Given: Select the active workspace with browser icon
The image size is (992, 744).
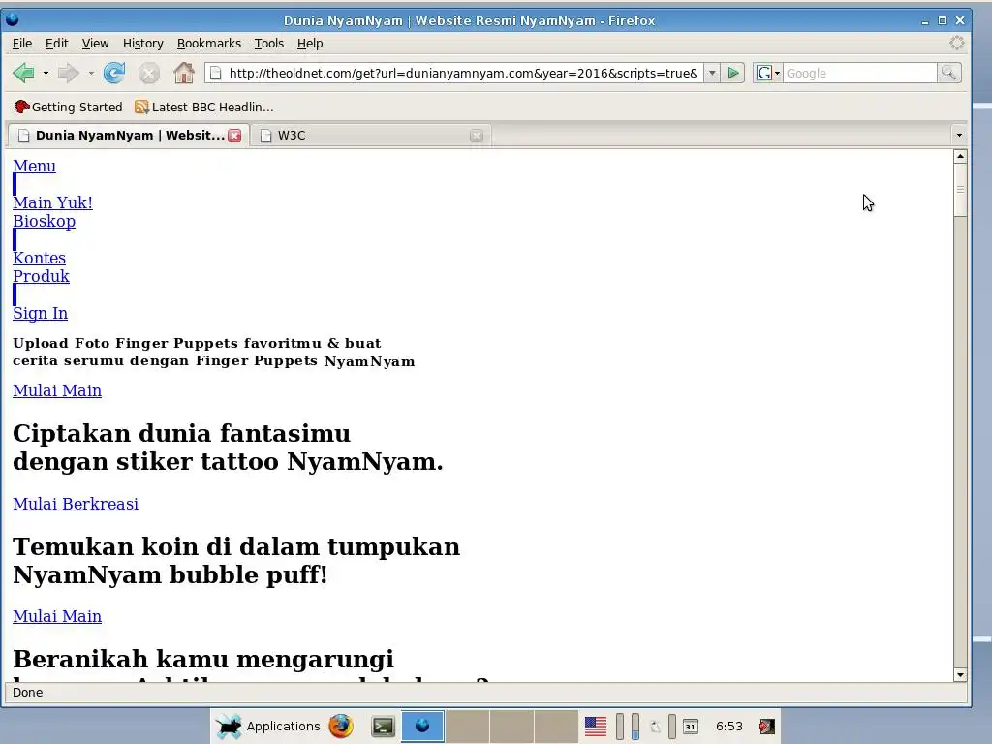Looking at the screenshot, I should click(x=422, y=727).
